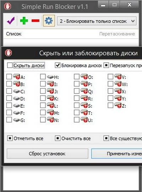Click the E: hard drive icon
142x192 pixels.
(16, 106)
